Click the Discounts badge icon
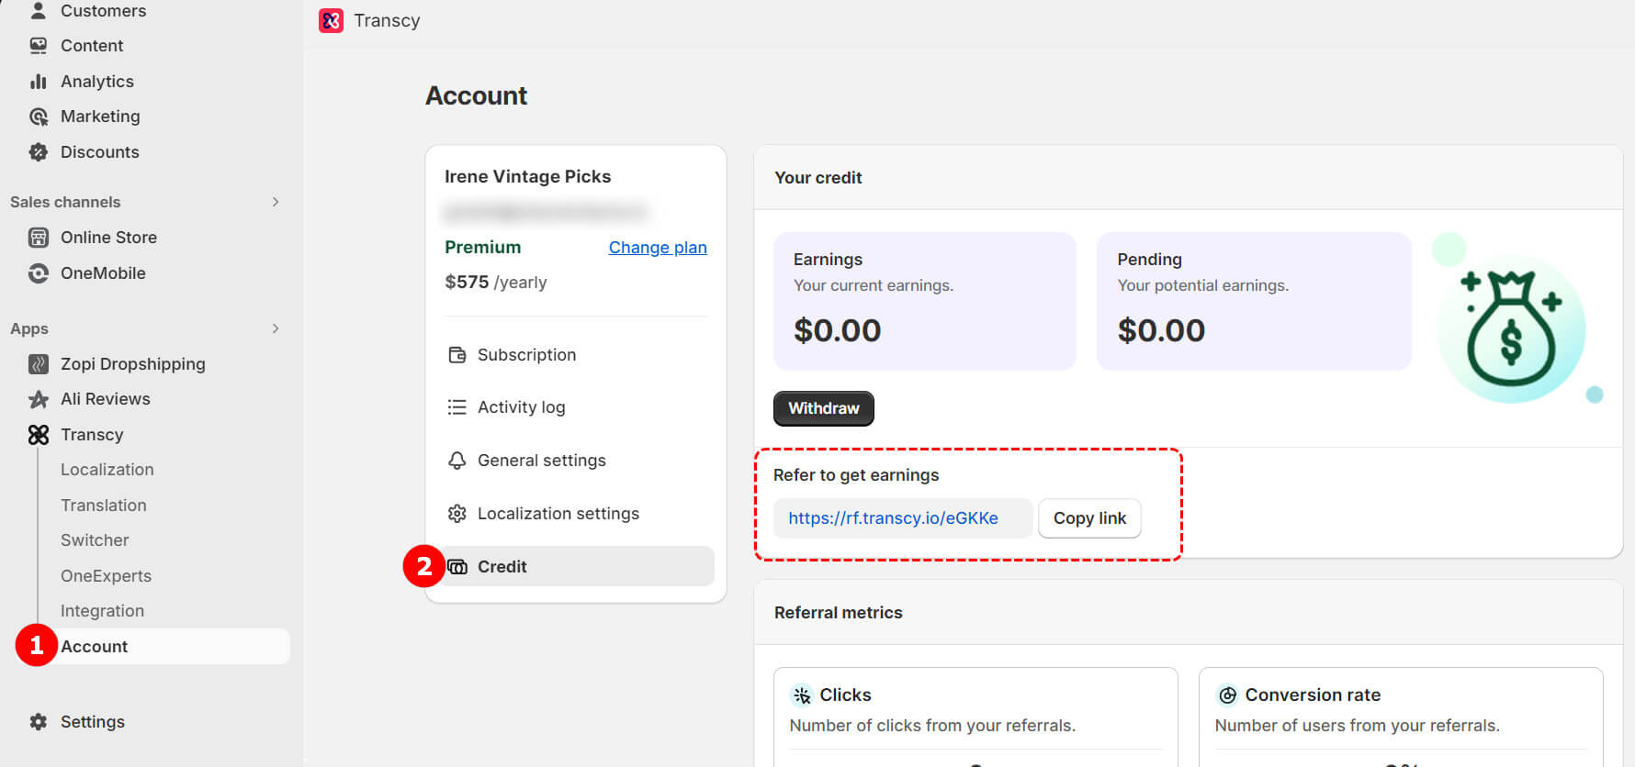Screen dimensions: 1635x767 tap(39, 152)
